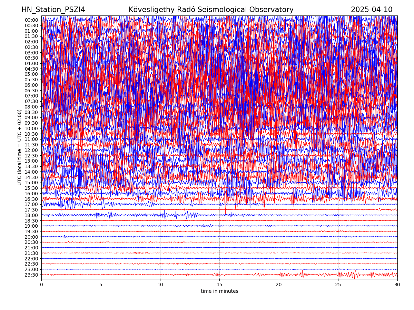Click the 12:00 time row label
The width and height of the screenshot is (414, 310).
[31, 150]
